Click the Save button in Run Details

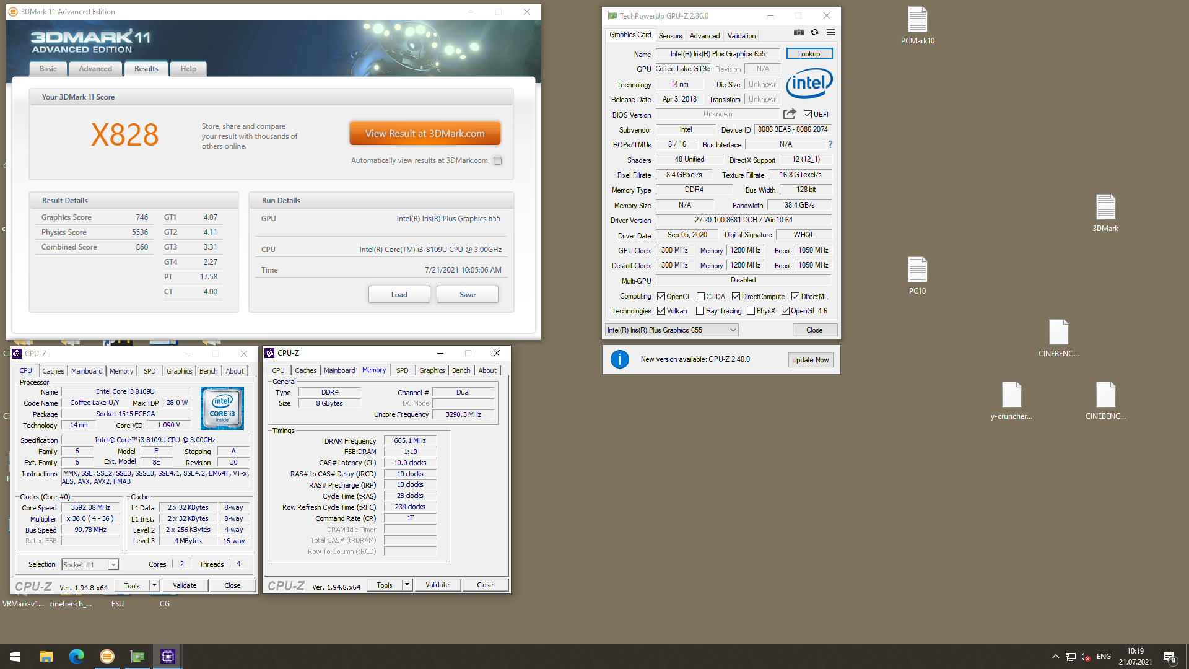(468, 295)
